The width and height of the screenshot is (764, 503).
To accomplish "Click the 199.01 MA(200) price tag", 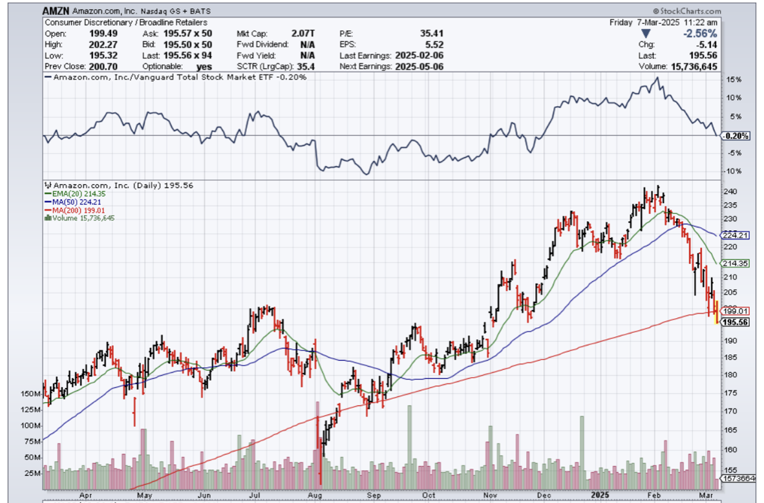I will click(736, 311).
